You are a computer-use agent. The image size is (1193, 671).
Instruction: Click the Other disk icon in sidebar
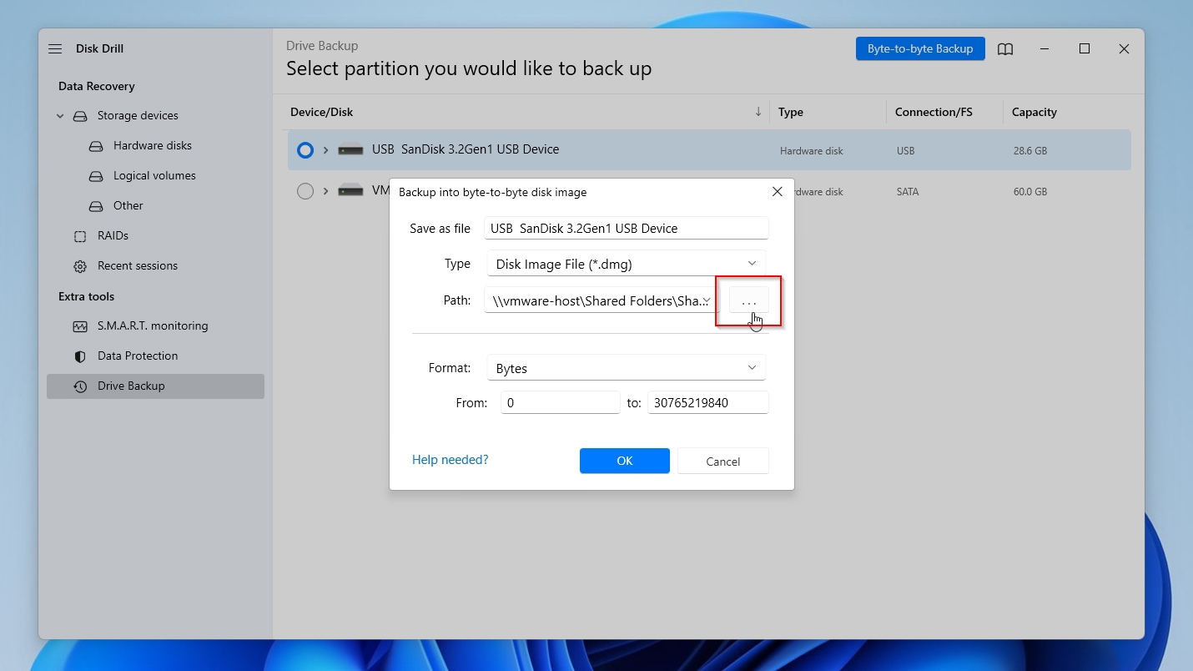tap(97, 206)
